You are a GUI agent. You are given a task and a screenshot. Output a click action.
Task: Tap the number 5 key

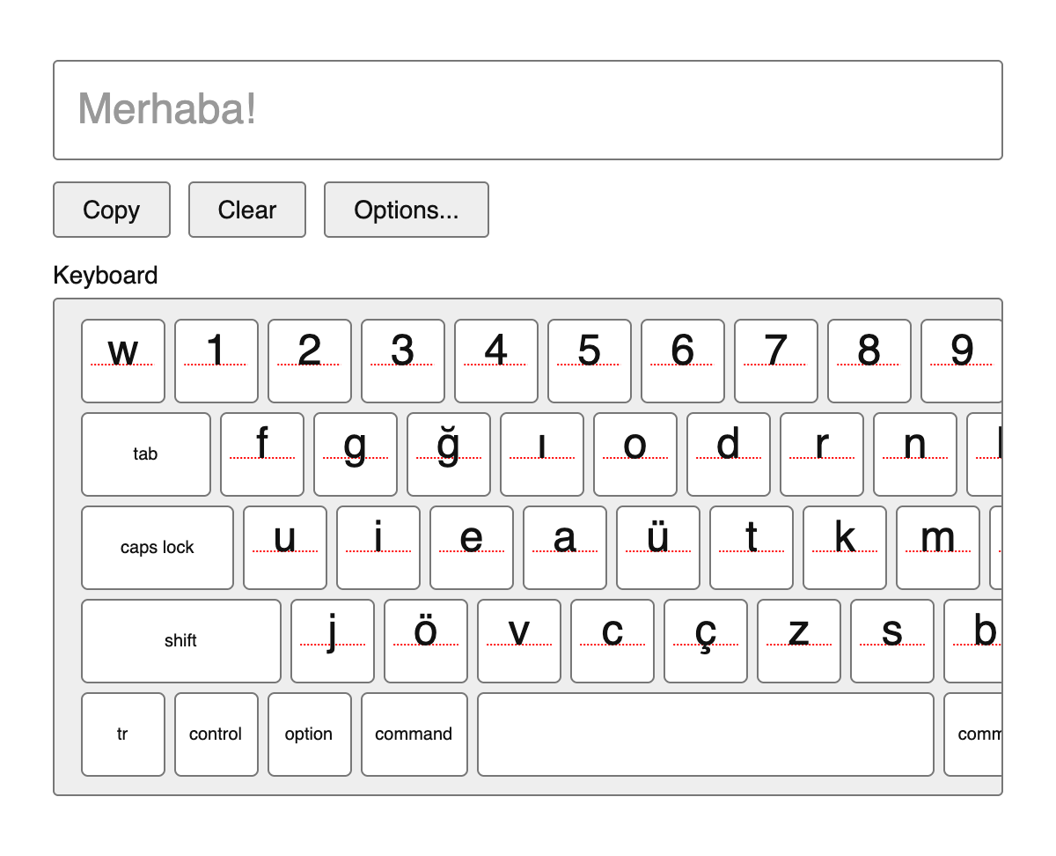[x=590, y=361]
